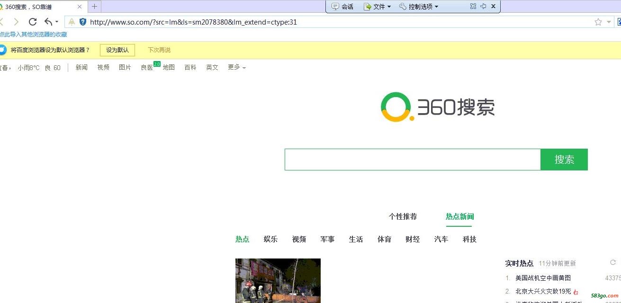
Task: Click the green 搜索 button
Action: click(564, 160)
